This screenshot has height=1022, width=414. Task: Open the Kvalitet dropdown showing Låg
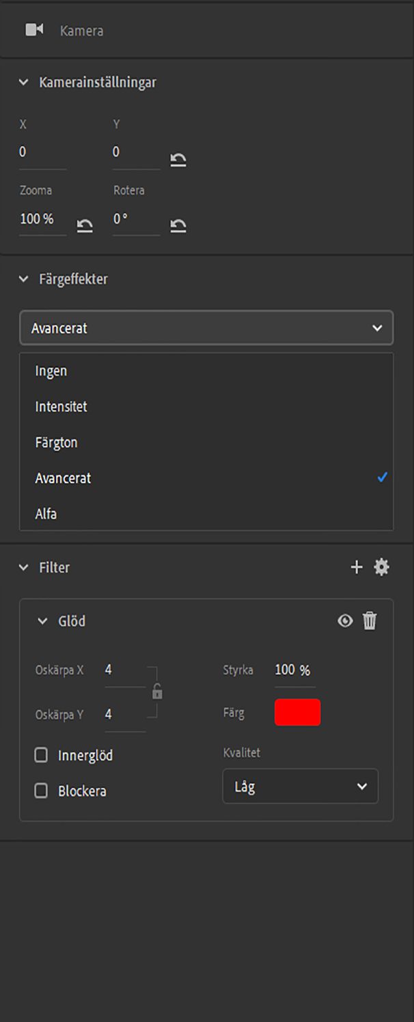pos(300,786)
